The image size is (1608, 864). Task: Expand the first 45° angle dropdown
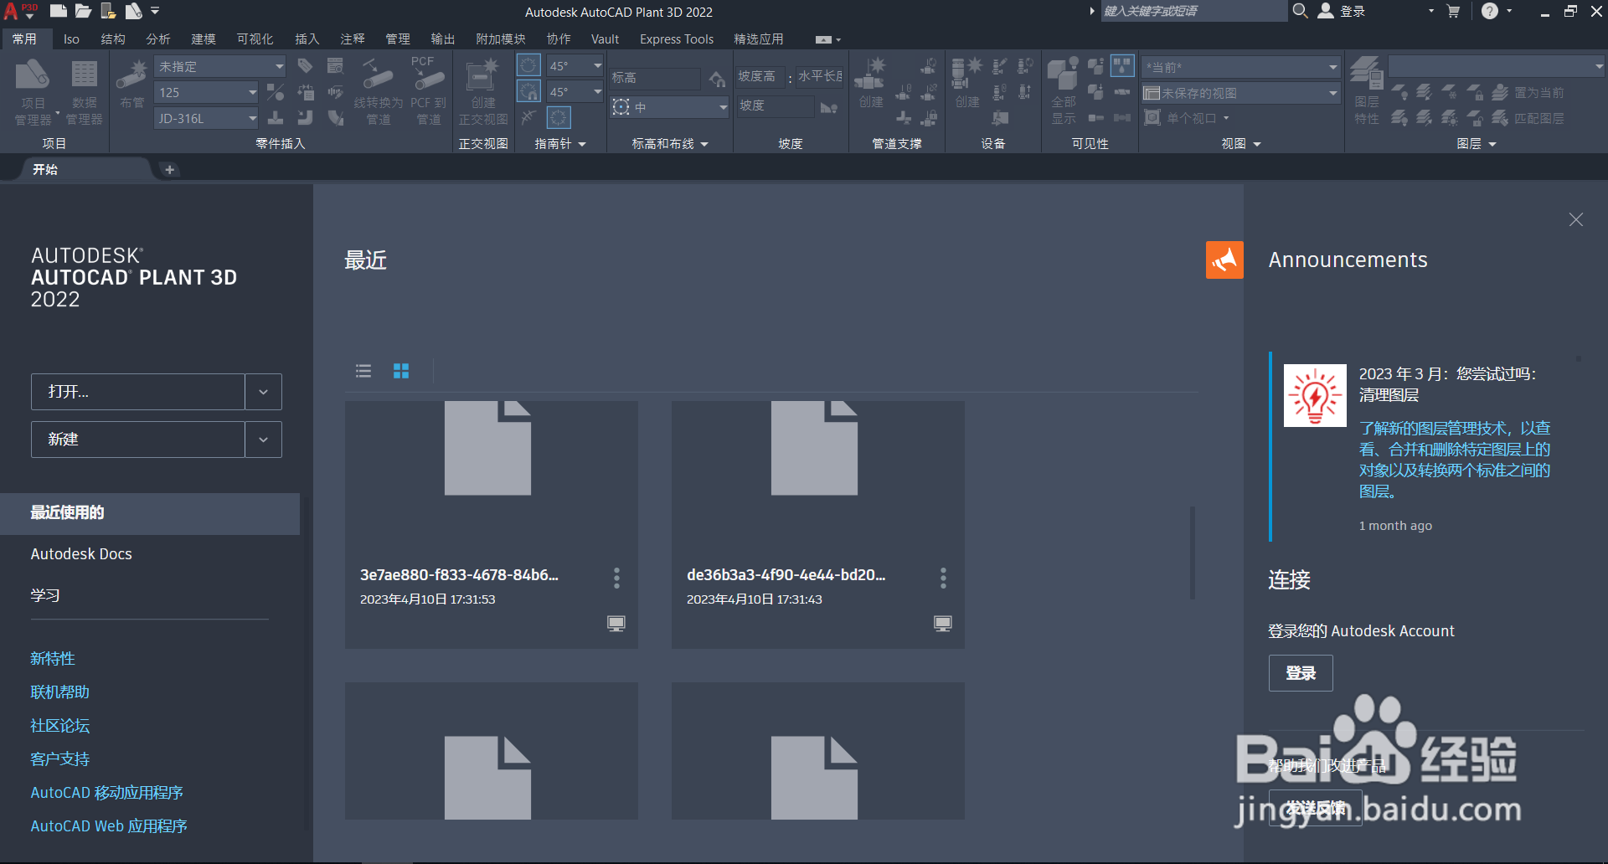(597, 65)
